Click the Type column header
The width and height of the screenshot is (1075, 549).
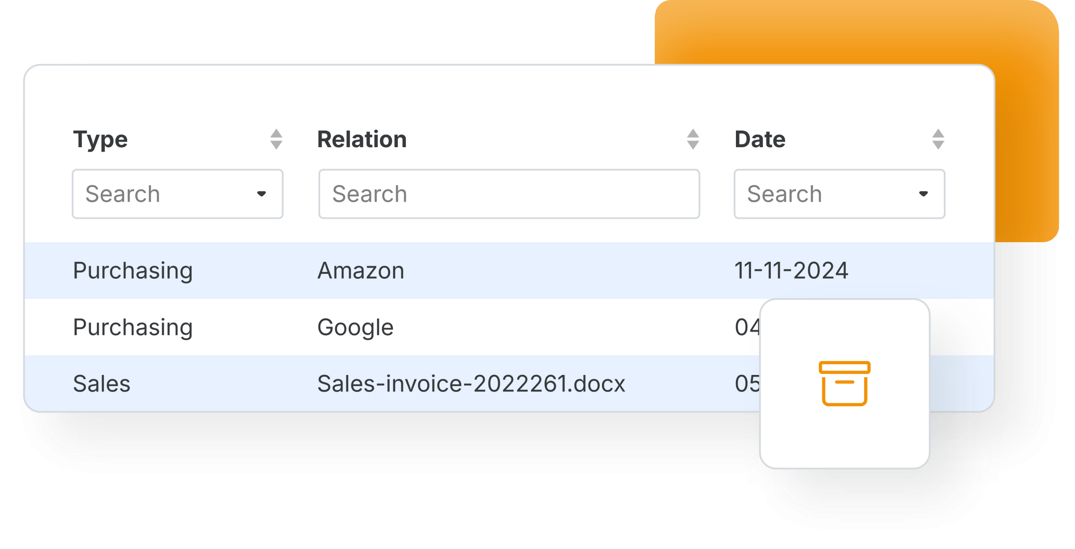click(x=100, y=140)
